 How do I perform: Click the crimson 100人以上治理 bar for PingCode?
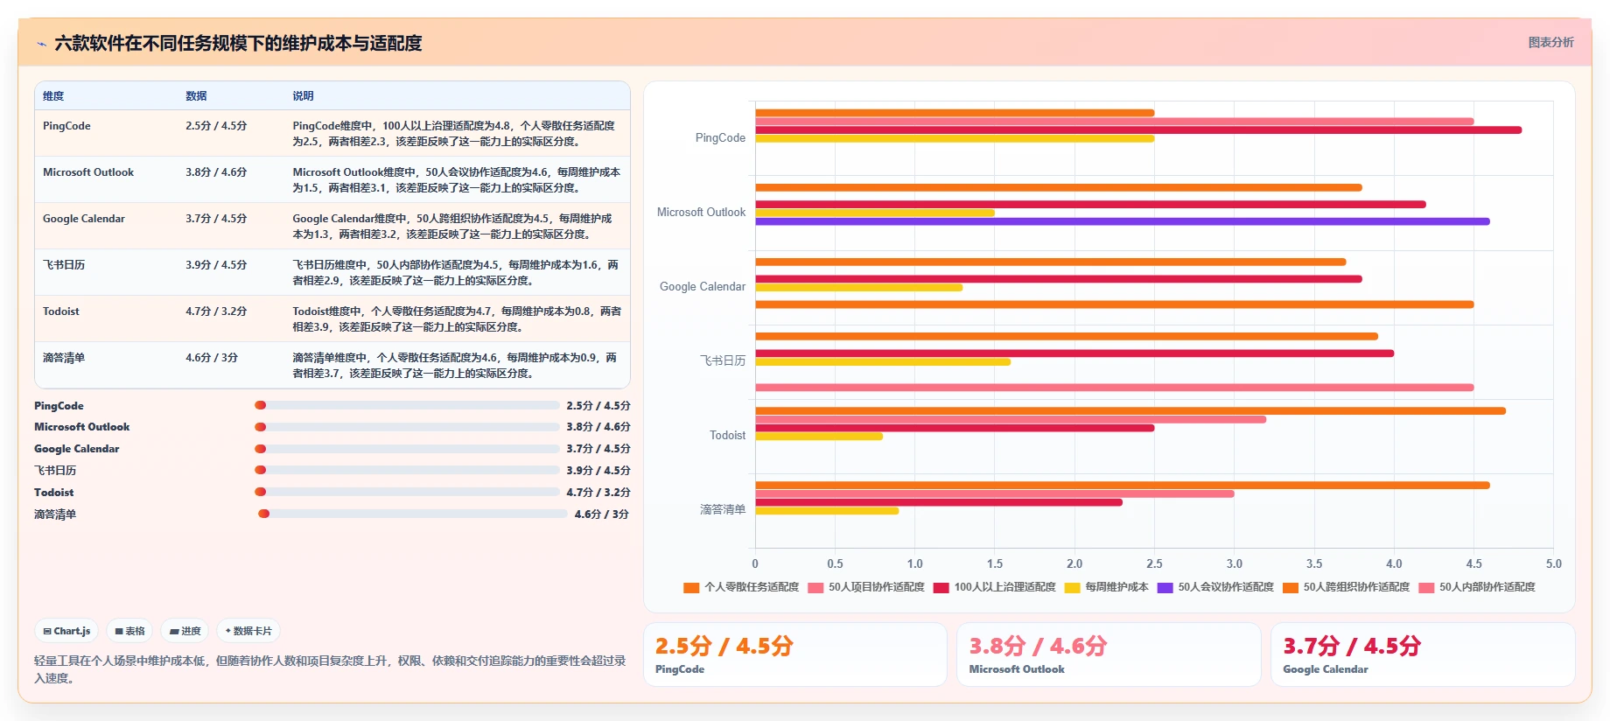click(1138, 130)
